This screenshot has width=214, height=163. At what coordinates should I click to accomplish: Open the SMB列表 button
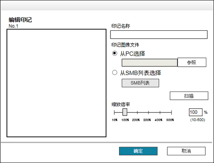pos(140,83)
